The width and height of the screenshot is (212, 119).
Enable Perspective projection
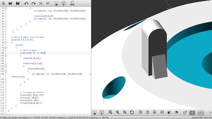pos(185,112)
